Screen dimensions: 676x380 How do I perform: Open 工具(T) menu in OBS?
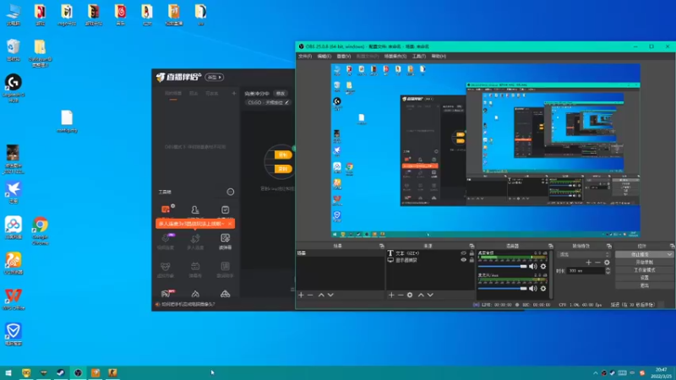click(x=418, y=57)
